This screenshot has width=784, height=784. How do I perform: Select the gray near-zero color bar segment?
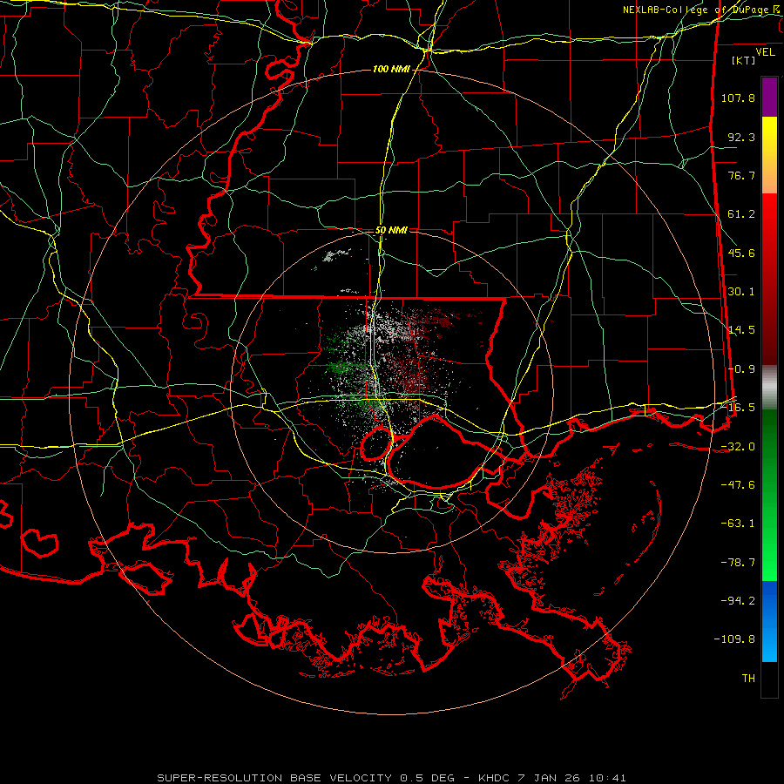click(x=769, y=388)
